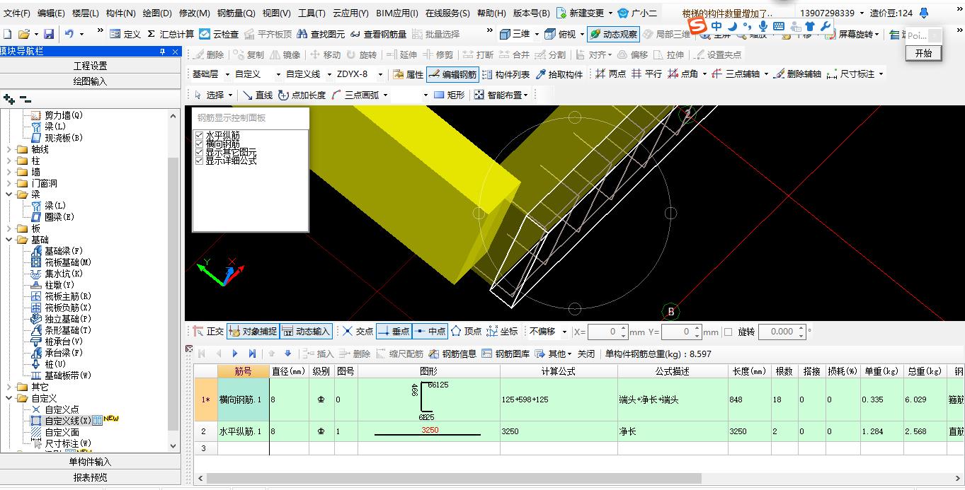Click 删除辅轴 delete auxiliary axis

pyautogui.click(x=797, y=74)
